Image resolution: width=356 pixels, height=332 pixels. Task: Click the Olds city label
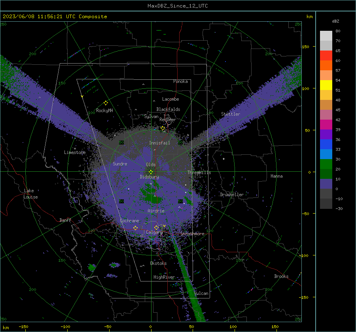(151, 165)
